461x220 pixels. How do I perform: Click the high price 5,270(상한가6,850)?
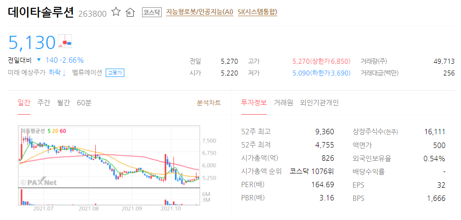pos(321,62)
